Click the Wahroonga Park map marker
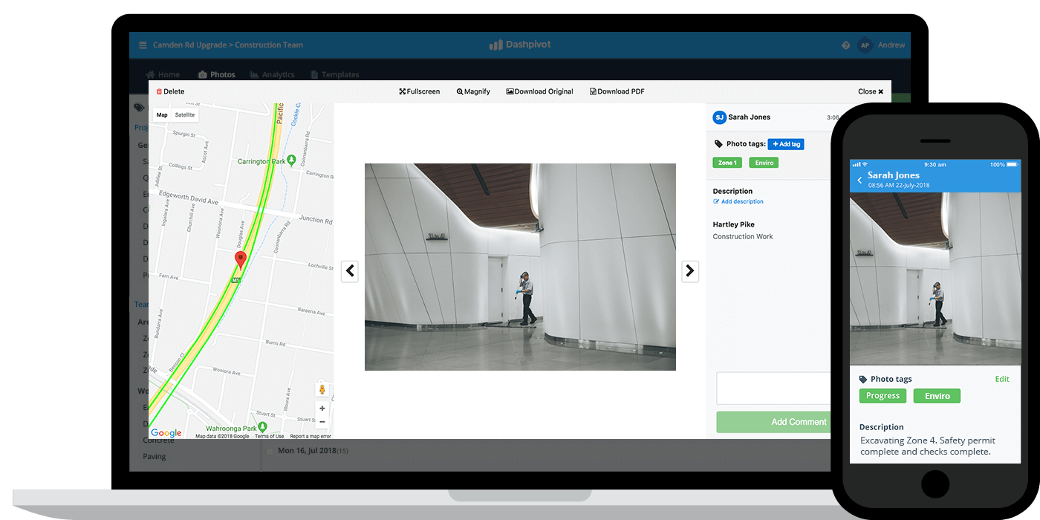This screenshot has width=1040, height=520. coord(263,428)
